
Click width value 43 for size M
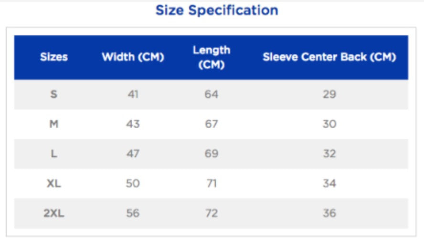coord(133,124)
